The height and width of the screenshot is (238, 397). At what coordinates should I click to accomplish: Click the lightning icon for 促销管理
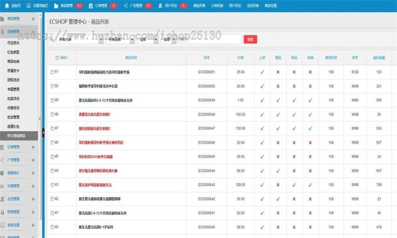[3, 32]
